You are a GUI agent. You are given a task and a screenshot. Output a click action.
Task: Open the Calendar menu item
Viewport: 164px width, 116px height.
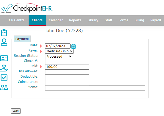(56, 20)
